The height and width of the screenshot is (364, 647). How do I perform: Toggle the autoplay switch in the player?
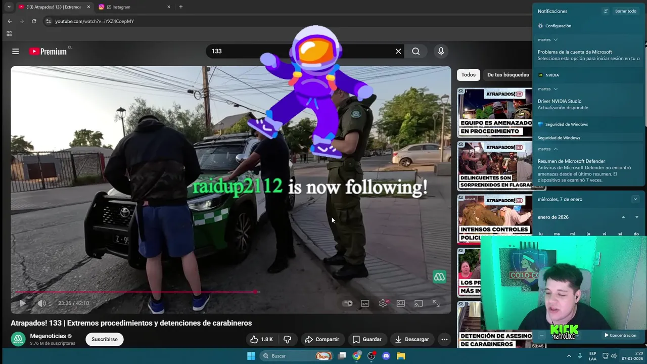(347, 303)
